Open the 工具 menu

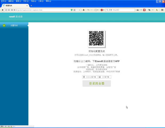point(41,1)
